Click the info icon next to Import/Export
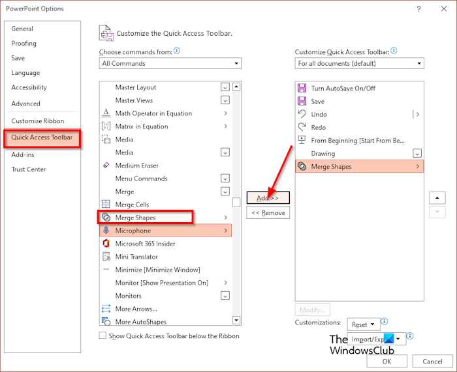This screenshot has width=457, height=372. (x=410, y=336)
